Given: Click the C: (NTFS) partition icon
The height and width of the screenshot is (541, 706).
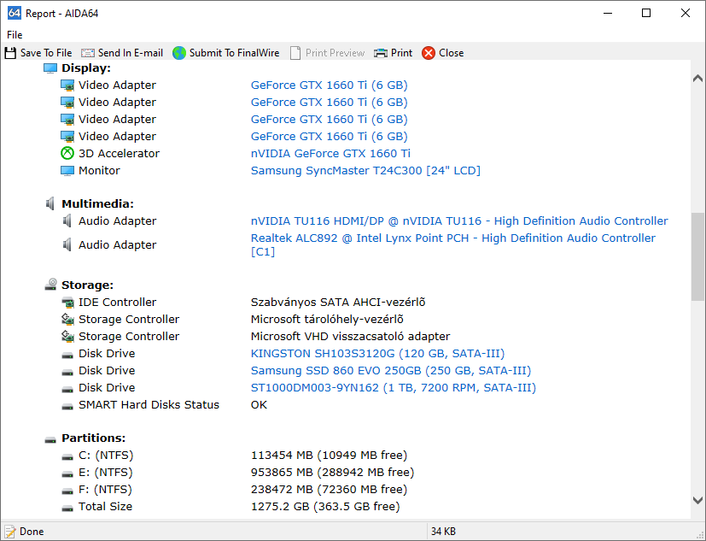Looking at the screenshot, I should click(67, 457).
